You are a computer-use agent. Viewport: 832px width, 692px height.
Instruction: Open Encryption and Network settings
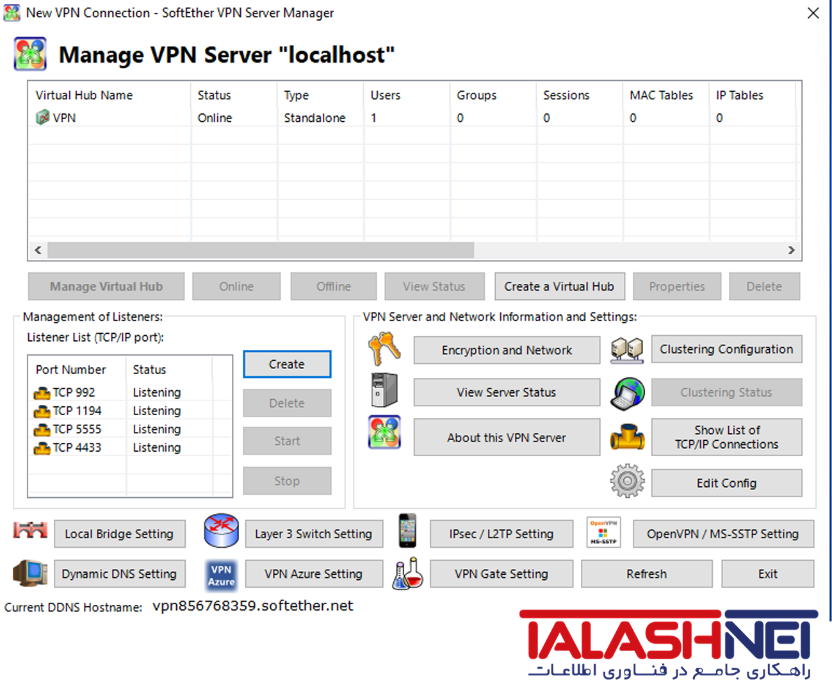507,350
